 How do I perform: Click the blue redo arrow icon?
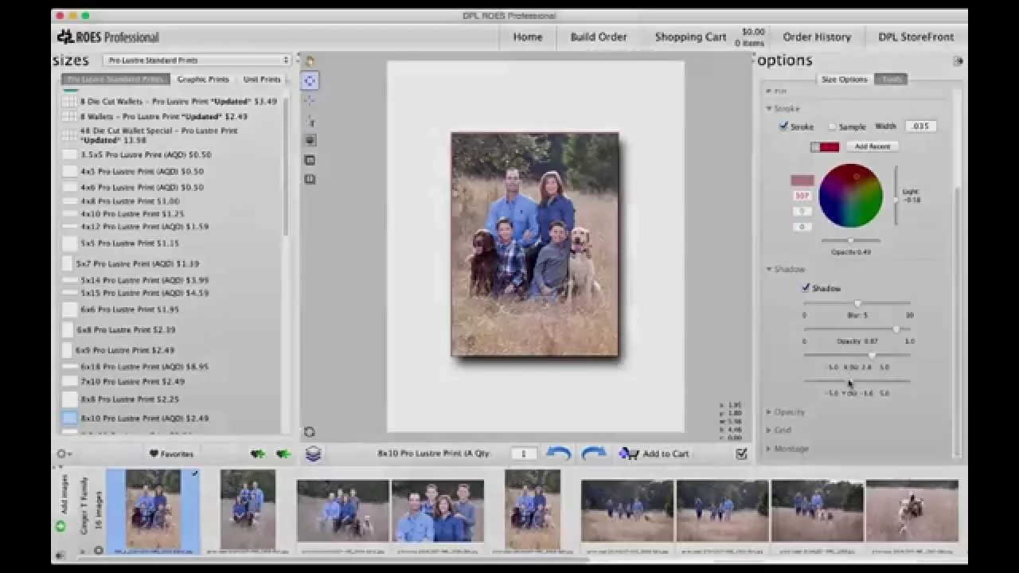tap(594, 454)
